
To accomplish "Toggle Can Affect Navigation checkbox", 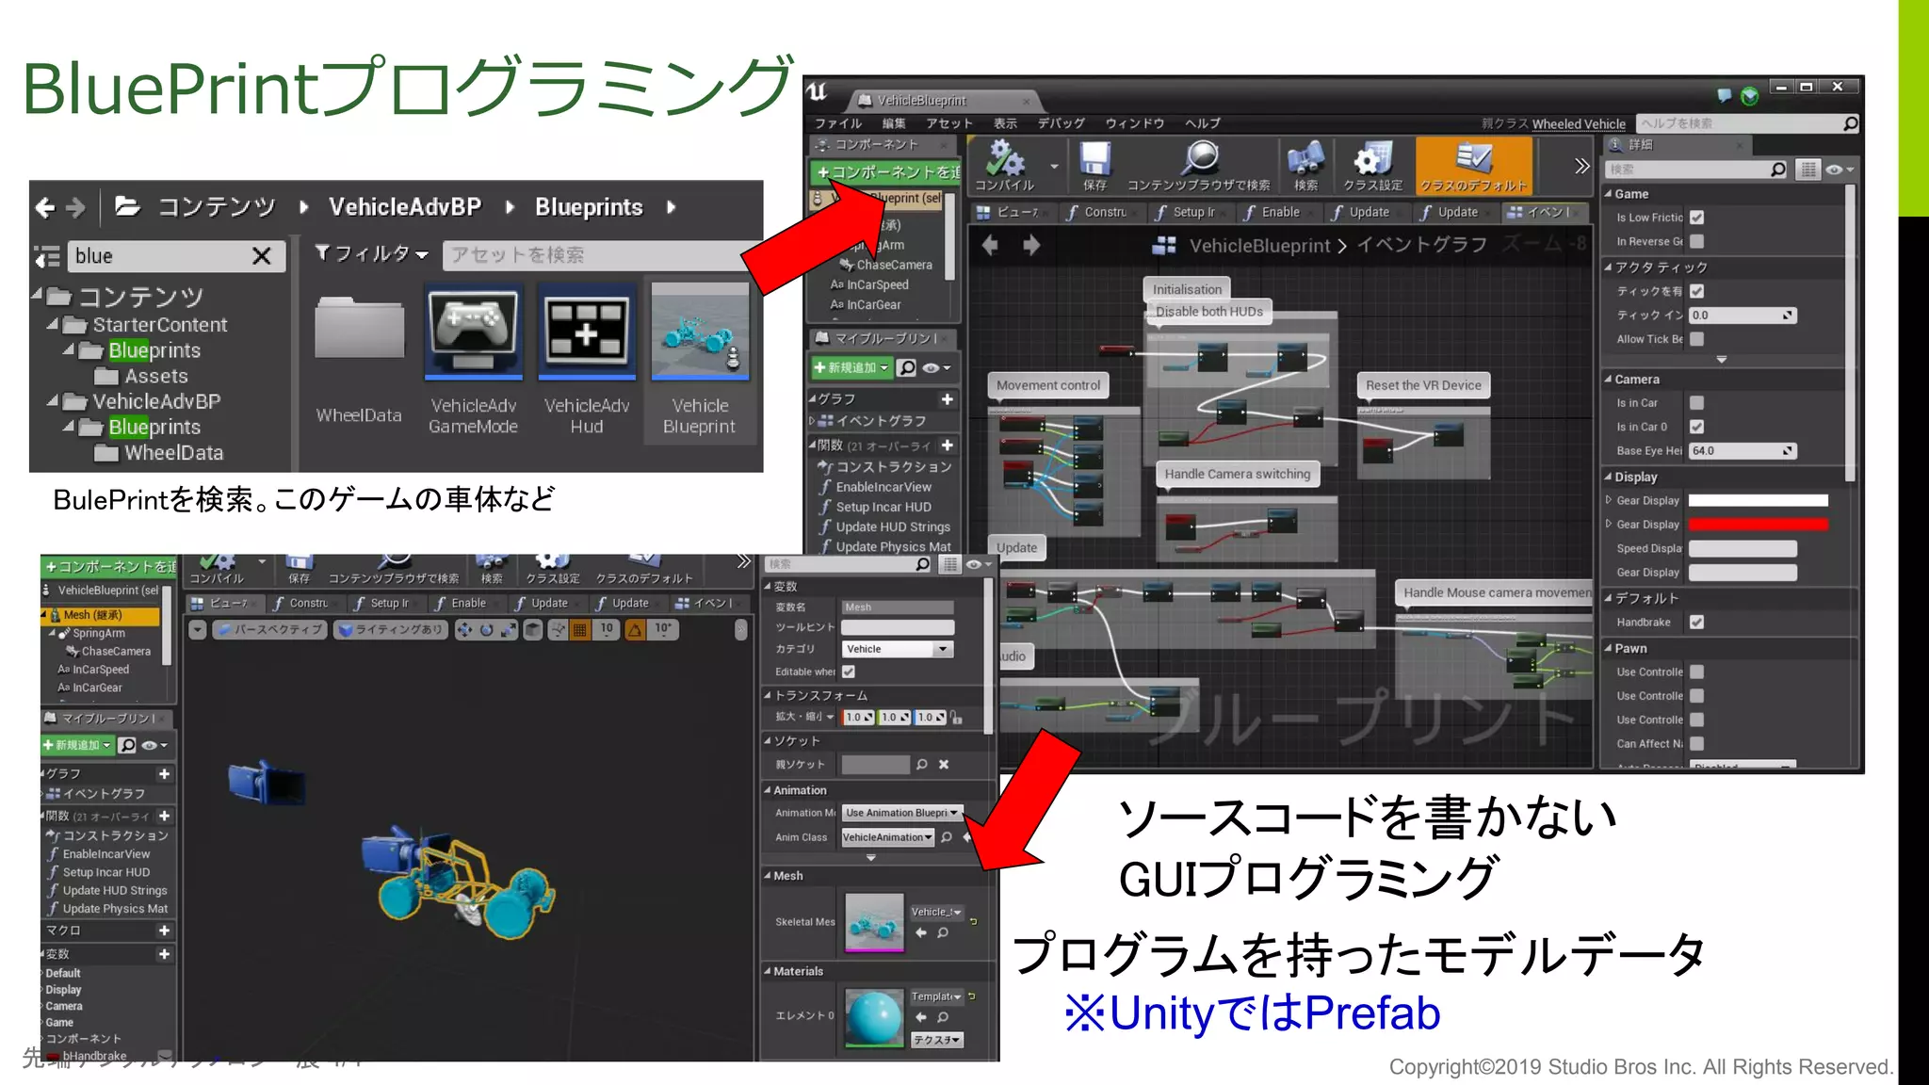I will pos(1696,744).
